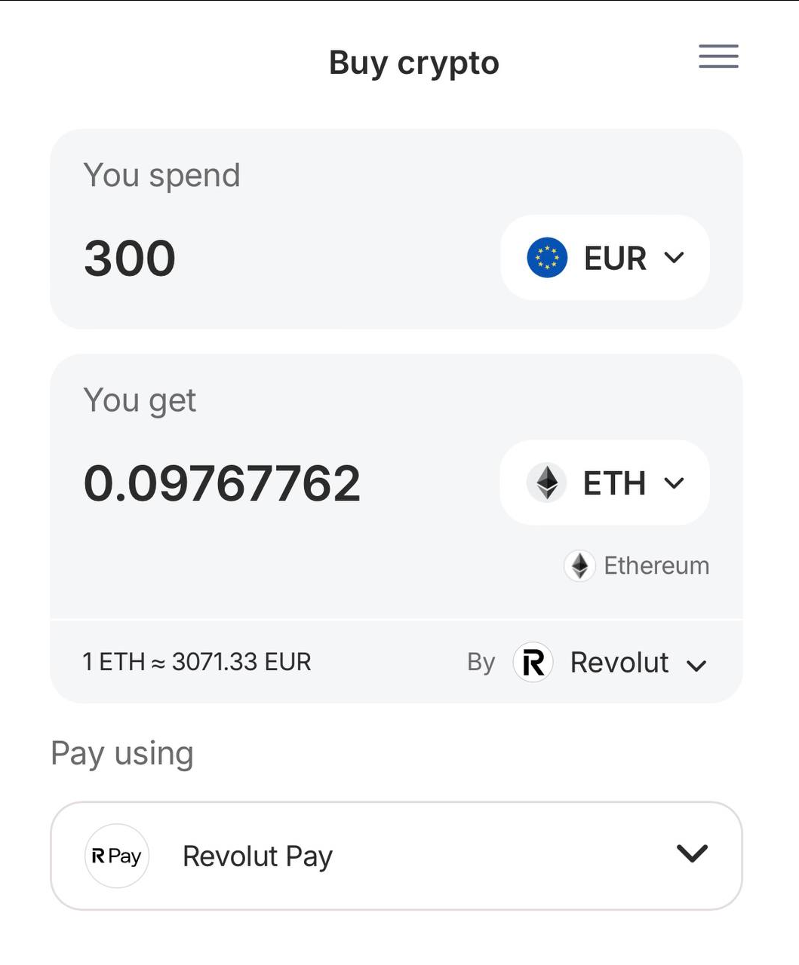The image size is (799, 965).
Task: Click the received amount 0.09767762
Action: click(222, 483)
